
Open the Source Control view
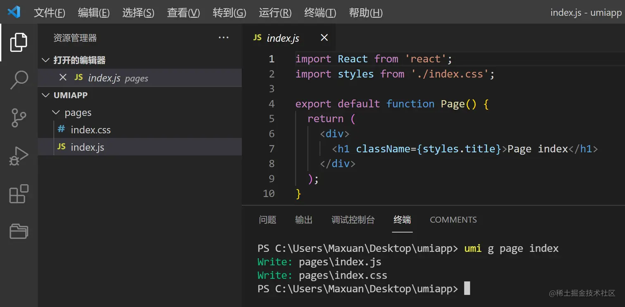click(19, 118)
